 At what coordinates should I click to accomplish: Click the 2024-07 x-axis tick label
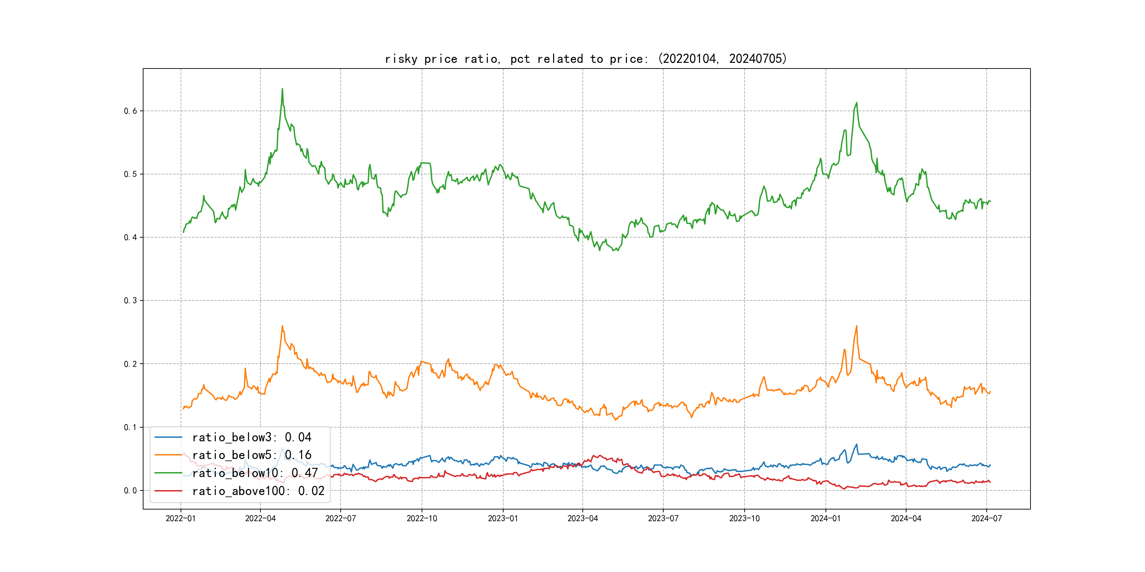click(987, 518)
